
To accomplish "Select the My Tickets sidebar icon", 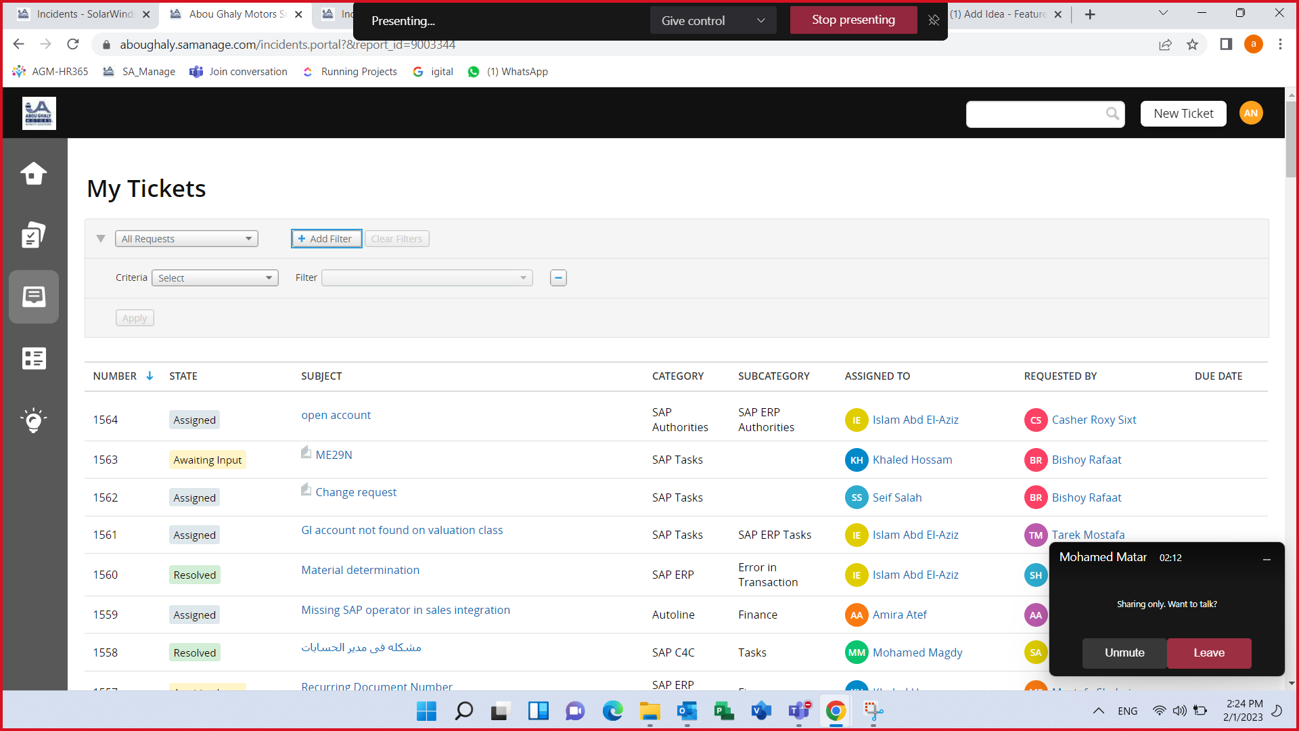I will pyautogui.click(x=33, y=296).
